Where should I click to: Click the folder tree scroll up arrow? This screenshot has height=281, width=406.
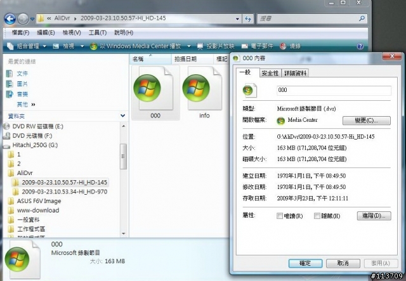point(124,126)
